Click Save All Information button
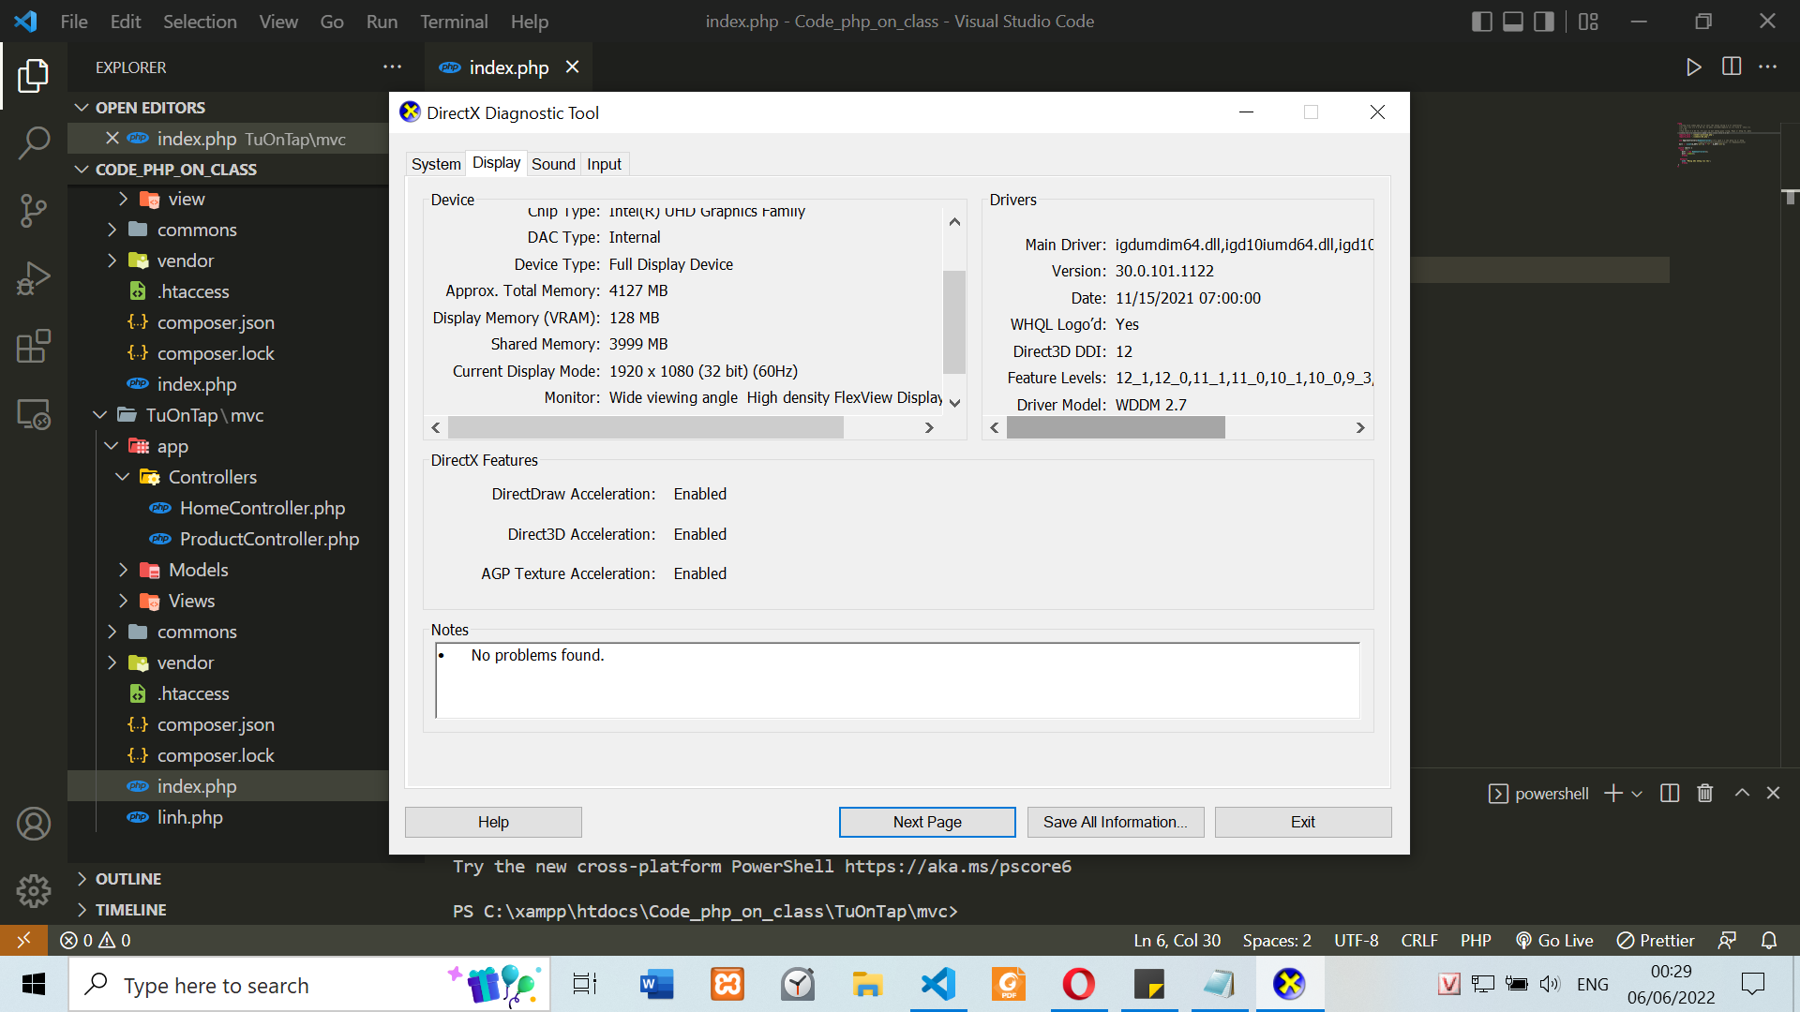The image size is (1800, 1012). [x=1116, y=822]
